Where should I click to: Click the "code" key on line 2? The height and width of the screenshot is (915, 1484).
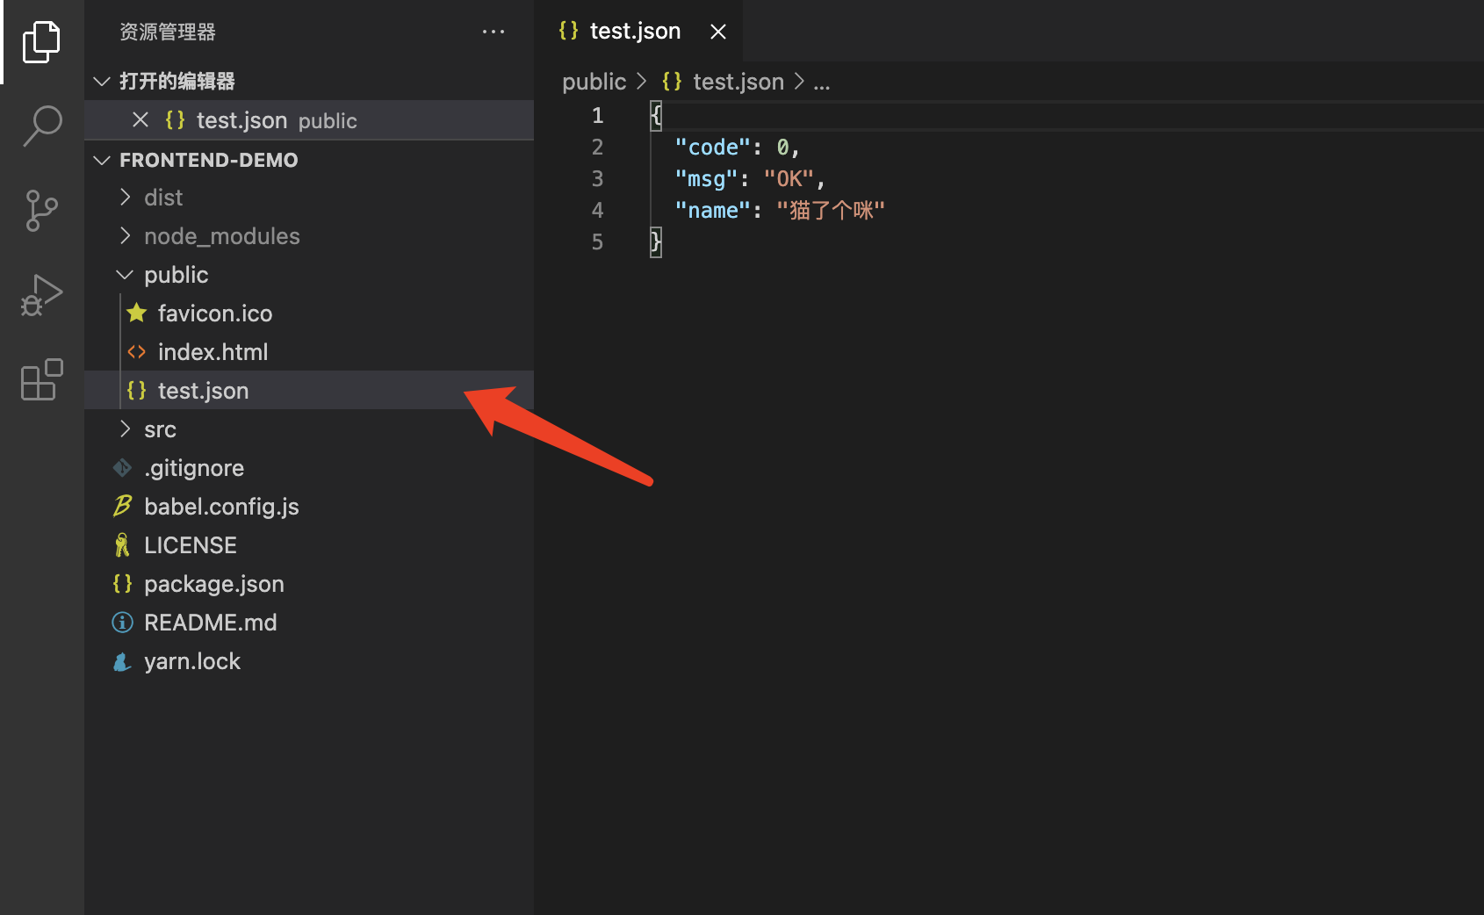712,148
